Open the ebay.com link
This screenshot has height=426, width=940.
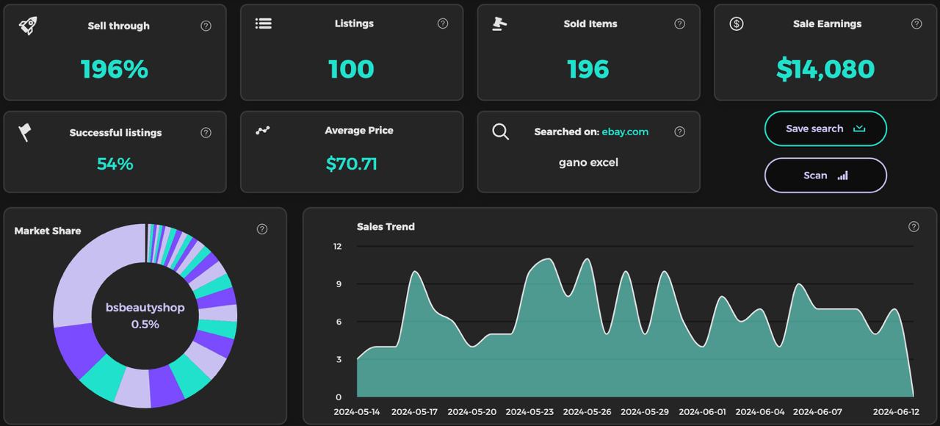point(625,131)
